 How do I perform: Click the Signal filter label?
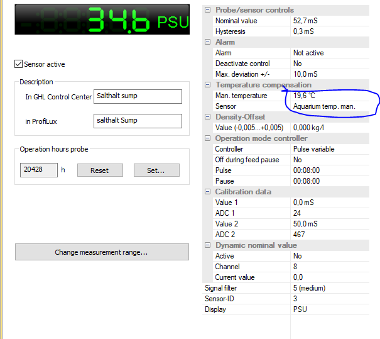point(221,288)
